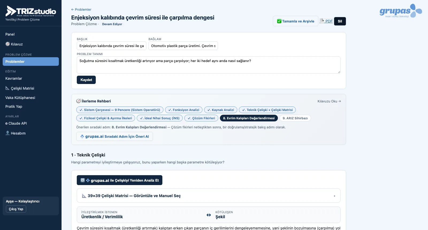The width and height of the screenshot is (428, 230).
Task: Click the Bağlam input field
Action: pyautogui.click(x=183, y=46)
